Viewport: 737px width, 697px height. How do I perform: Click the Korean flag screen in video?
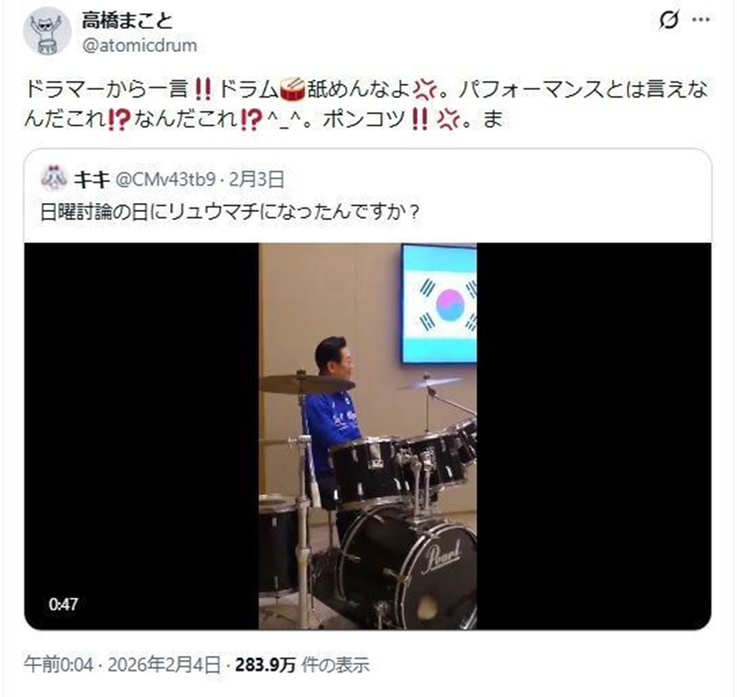439,304
